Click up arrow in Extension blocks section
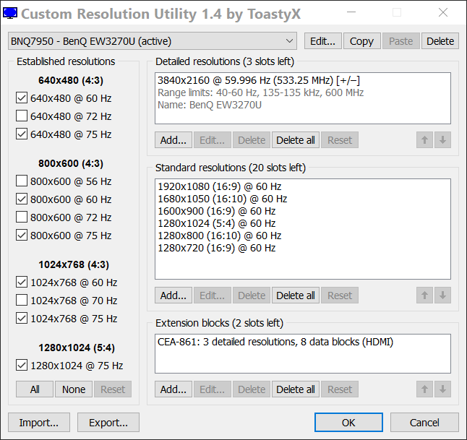The image size is (467, 440). coord(424,389)
